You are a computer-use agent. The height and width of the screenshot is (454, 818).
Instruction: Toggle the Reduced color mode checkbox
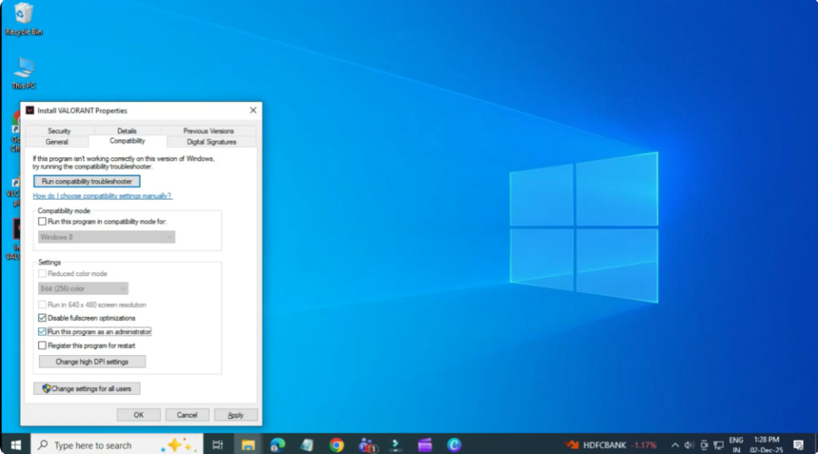pos(42,274)
